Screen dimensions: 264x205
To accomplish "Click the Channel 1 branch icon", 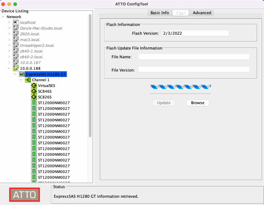I will click(x=28, y=80).
